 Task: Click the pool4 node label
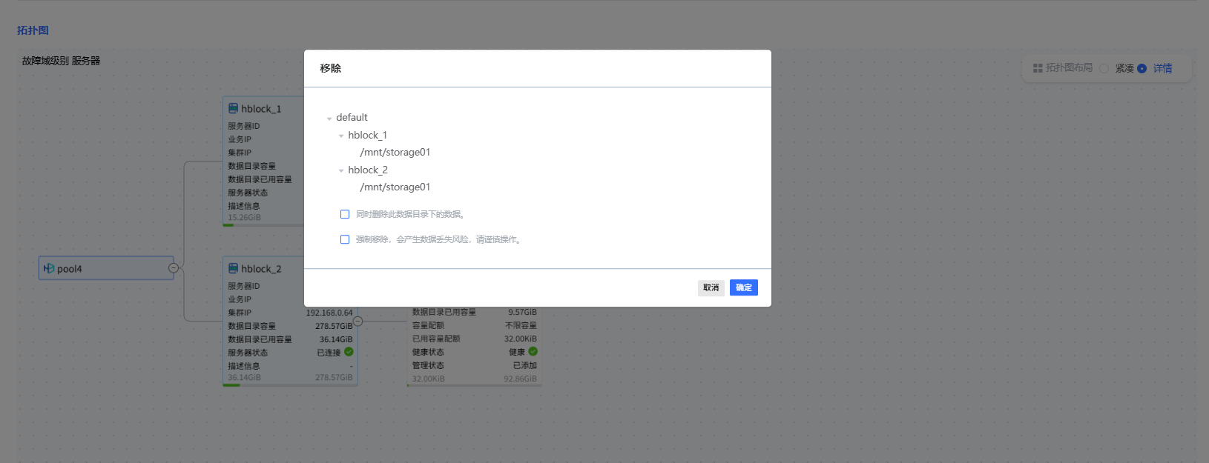(x=70, y=269)
